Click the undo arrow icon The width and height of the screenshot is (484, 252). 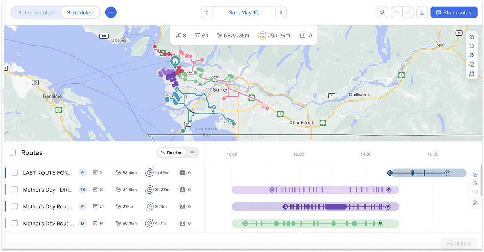coord(397,12)
